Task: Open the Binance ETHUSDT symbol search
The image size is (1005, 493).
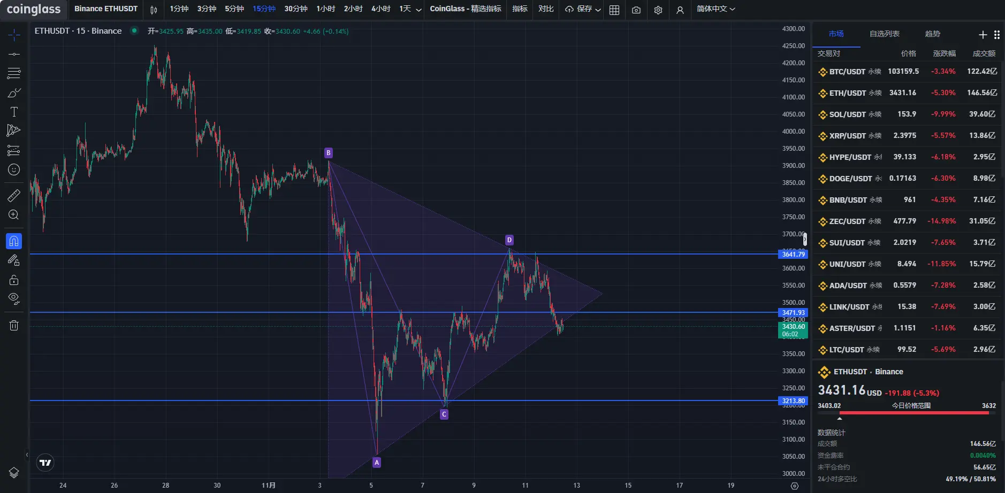Action: (106, 9)
